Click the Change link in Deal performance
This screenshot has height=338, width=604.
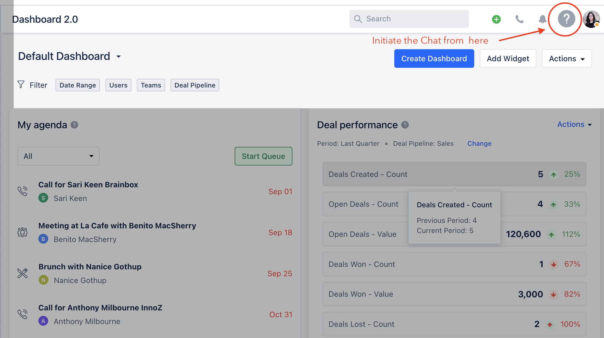[479, 144]
